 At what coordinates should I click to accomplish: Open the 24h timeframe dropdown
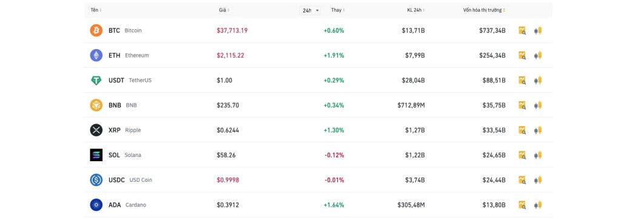310,11
